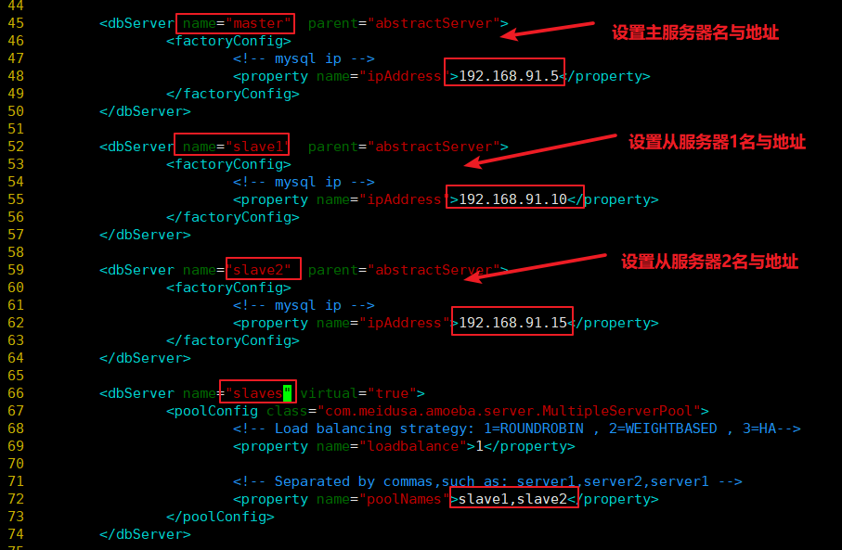Click the red slave server 2 annotation
Image resolution: width=842 pixels, height=550 pixels.
tap(709, 262)
